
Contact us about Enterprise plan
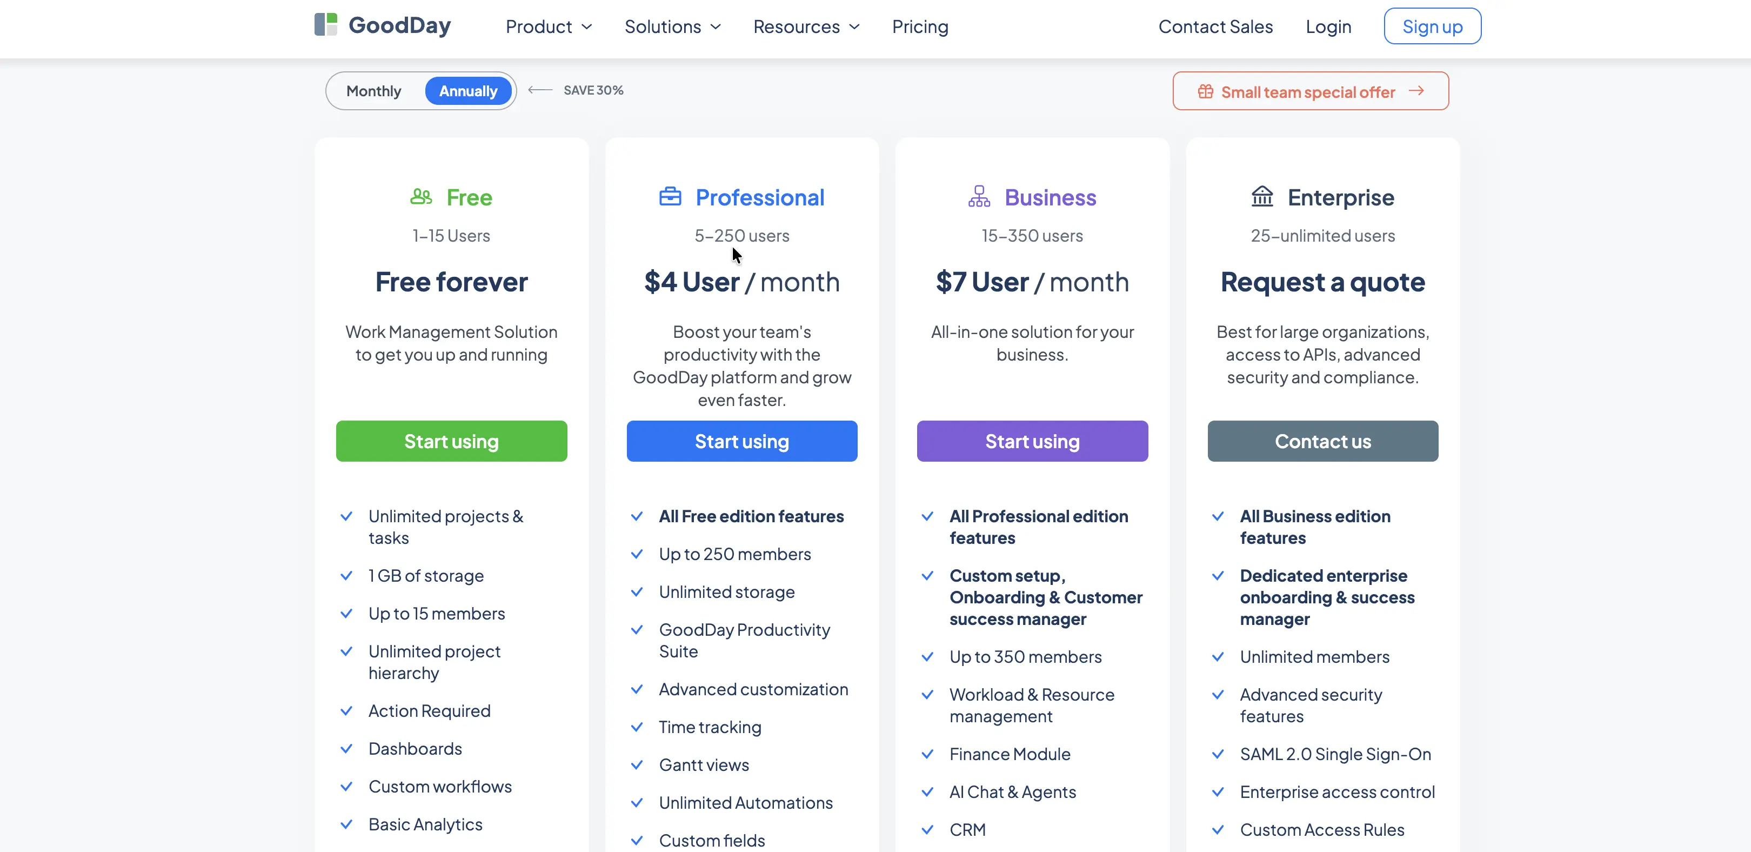[x=1323, y=441]
